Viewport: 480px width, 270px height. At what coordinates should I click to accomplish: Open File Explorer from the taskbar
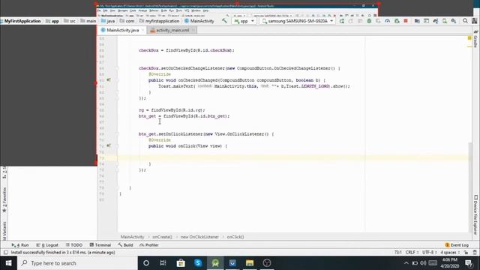point(250,263)
